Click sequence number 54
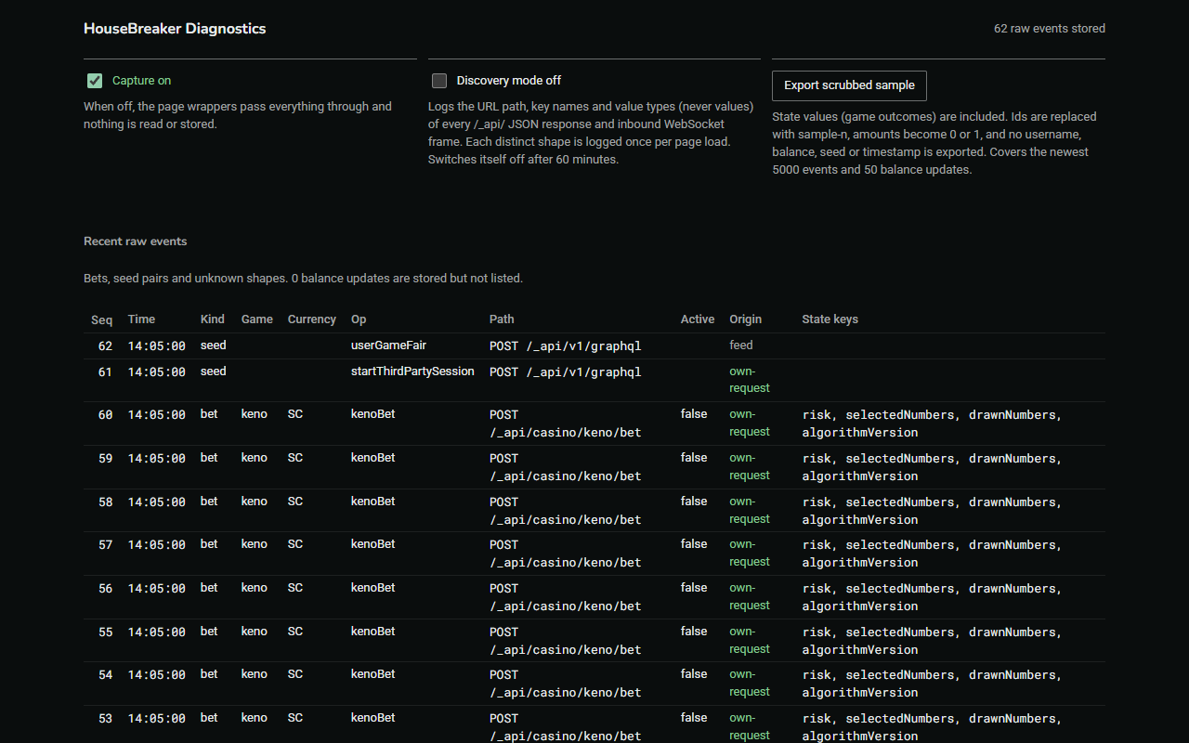The image size is (1189, 743). 105,675
